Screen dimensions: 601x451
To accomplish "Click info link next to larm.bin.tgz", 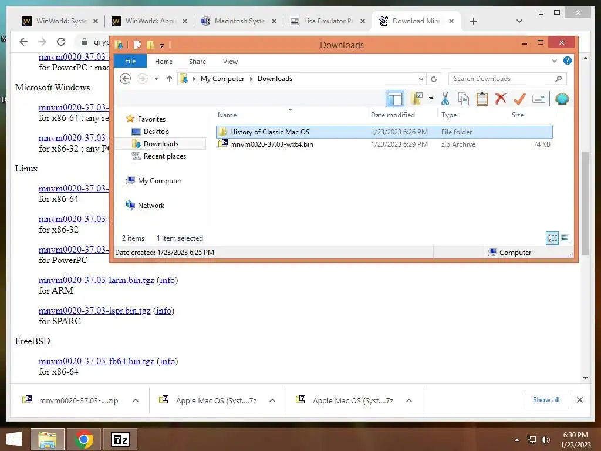I will coord(167,280).
